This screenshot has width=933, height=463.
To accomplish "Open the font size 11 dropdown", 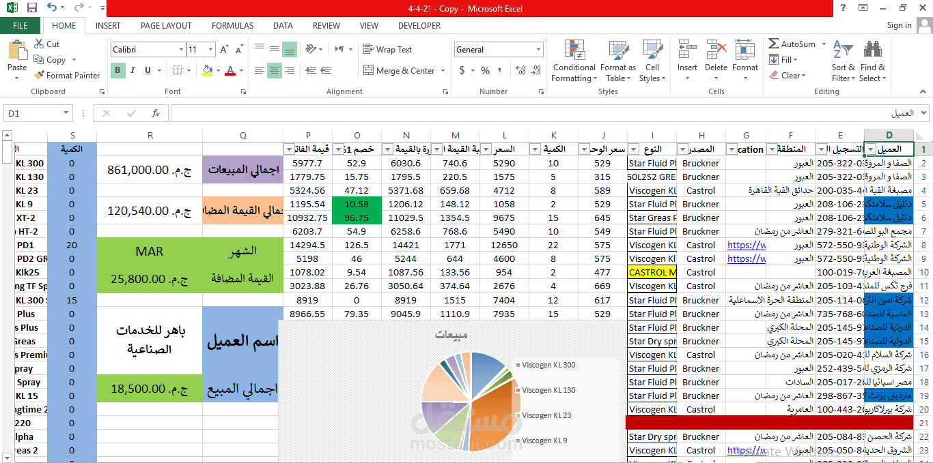I will coord(212,50).
